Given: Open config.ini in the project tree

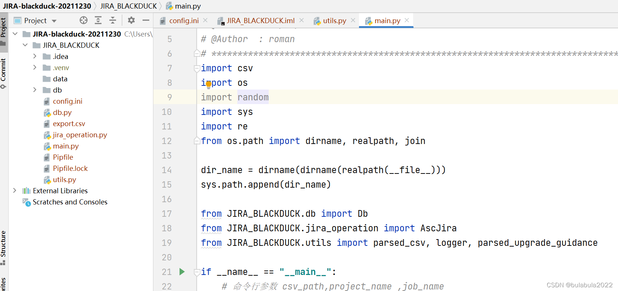Looking at the screenshot, I should pos(68,101).
